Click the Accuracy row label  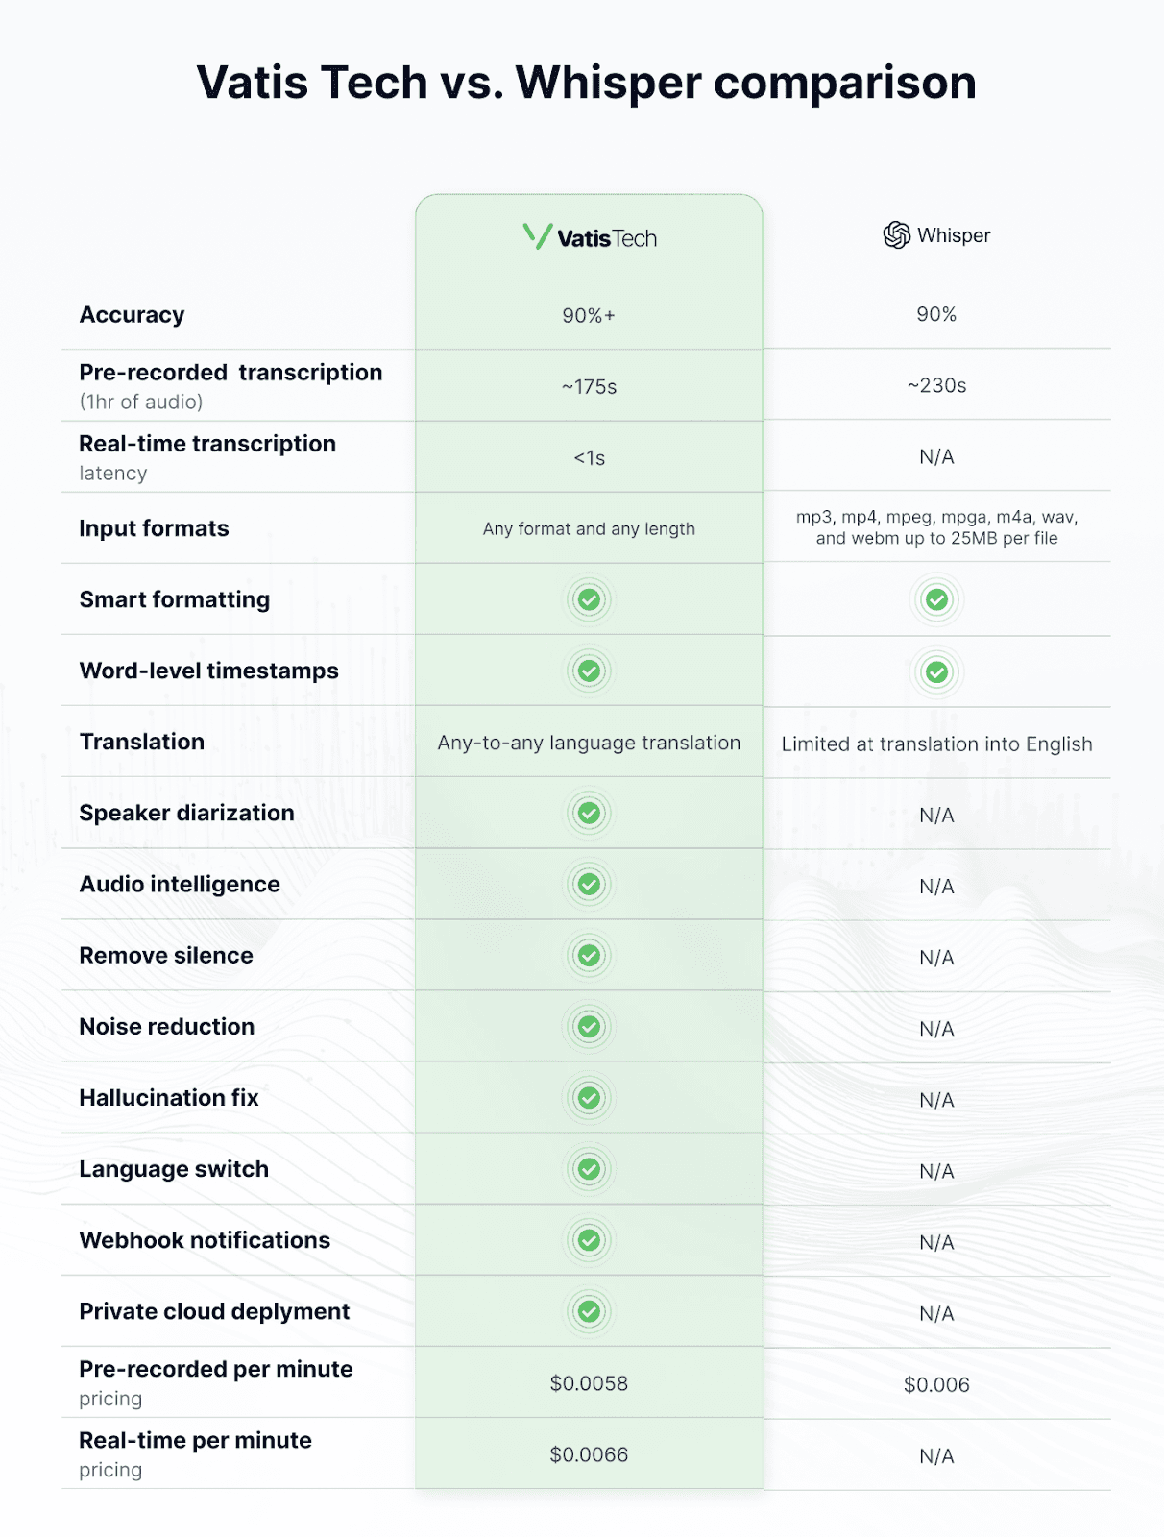[132, 315]
